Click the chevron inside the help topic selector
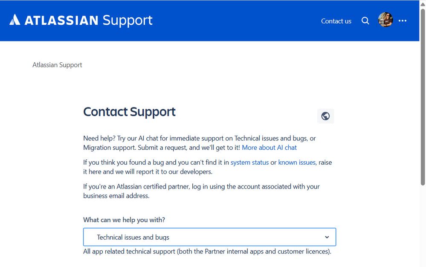This screenshot has width=426, height=267. [327, 237]
